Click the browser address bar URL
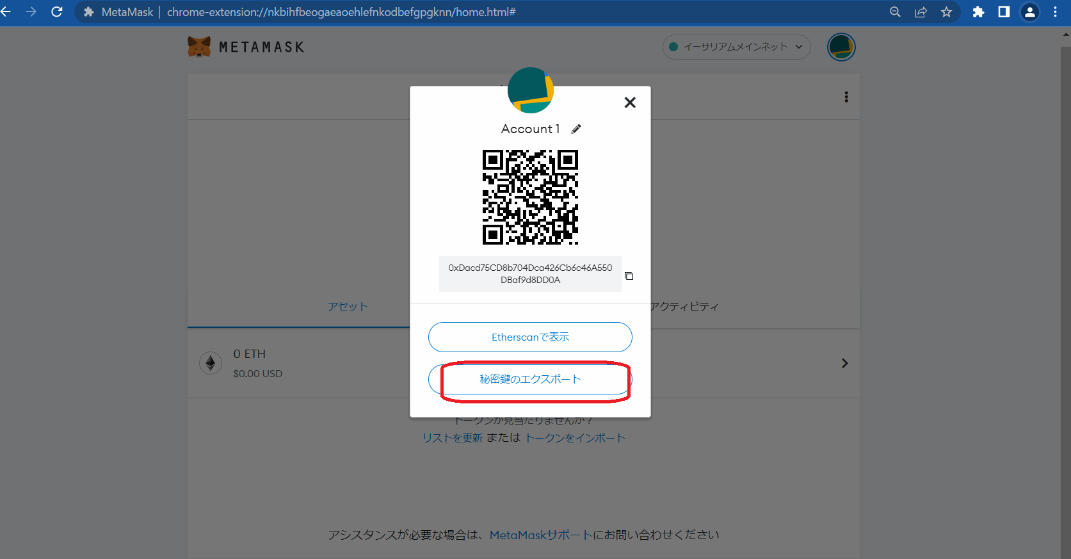This screenshot has height=559, width=1071. point(341,12)
